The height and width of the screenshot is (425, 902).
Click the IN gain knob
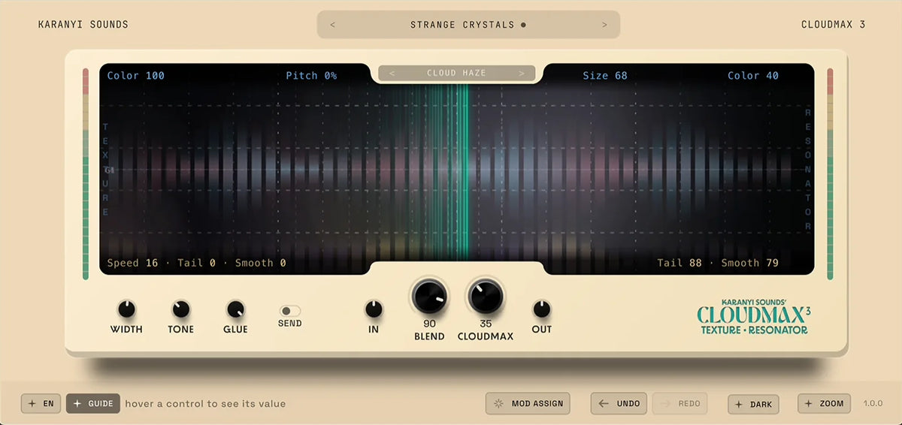click(374, 309)
